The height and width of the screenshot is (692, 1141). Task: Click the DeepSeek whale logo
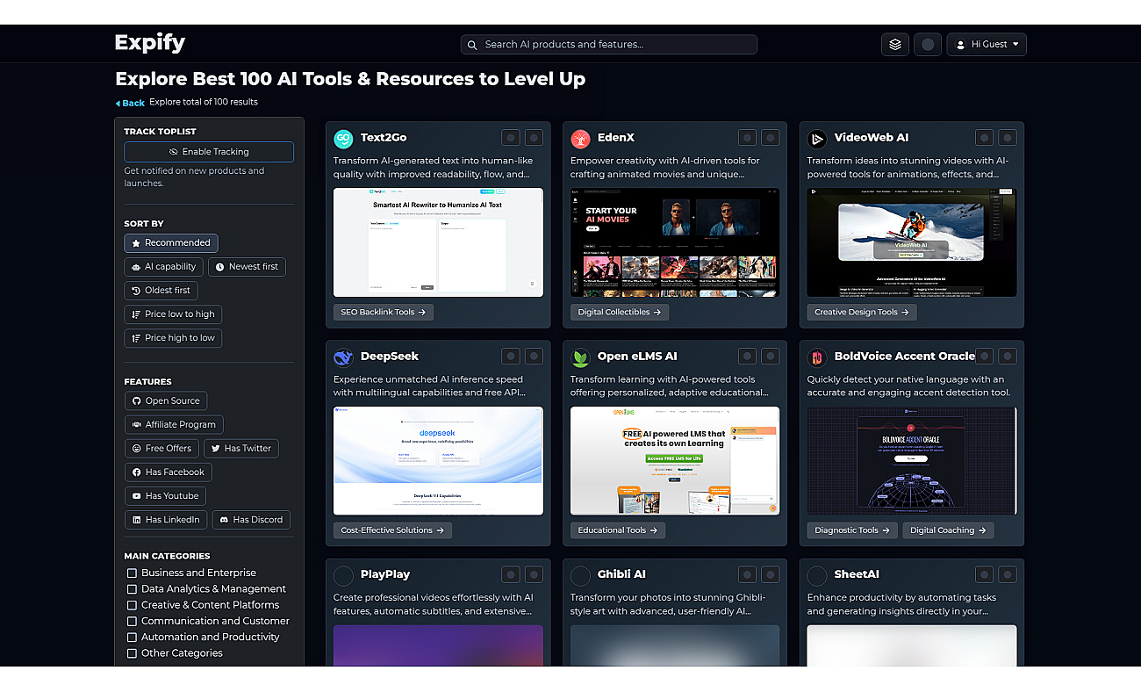coord(343,357)
